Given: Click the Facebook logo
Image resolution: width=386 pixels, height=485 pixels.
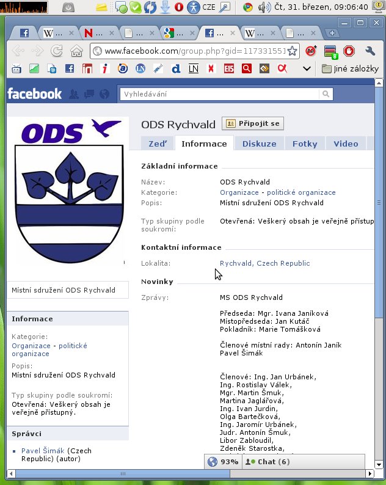Looking at the screenshot, I should 34,93.
